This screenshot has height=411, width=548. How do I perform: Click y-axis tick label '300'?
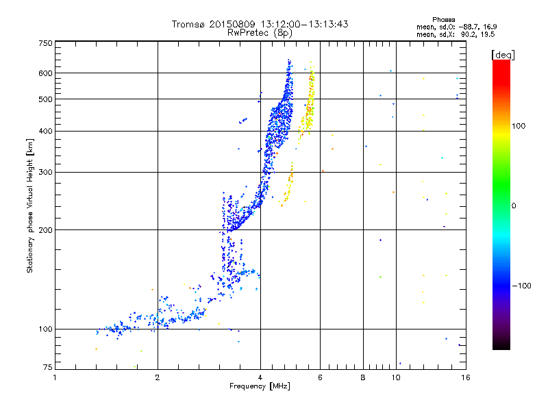tap(45, 173)
